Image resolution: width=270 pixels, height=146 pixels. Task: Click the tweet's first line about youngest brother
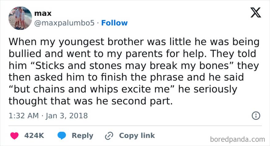click(x=134, y=42)
